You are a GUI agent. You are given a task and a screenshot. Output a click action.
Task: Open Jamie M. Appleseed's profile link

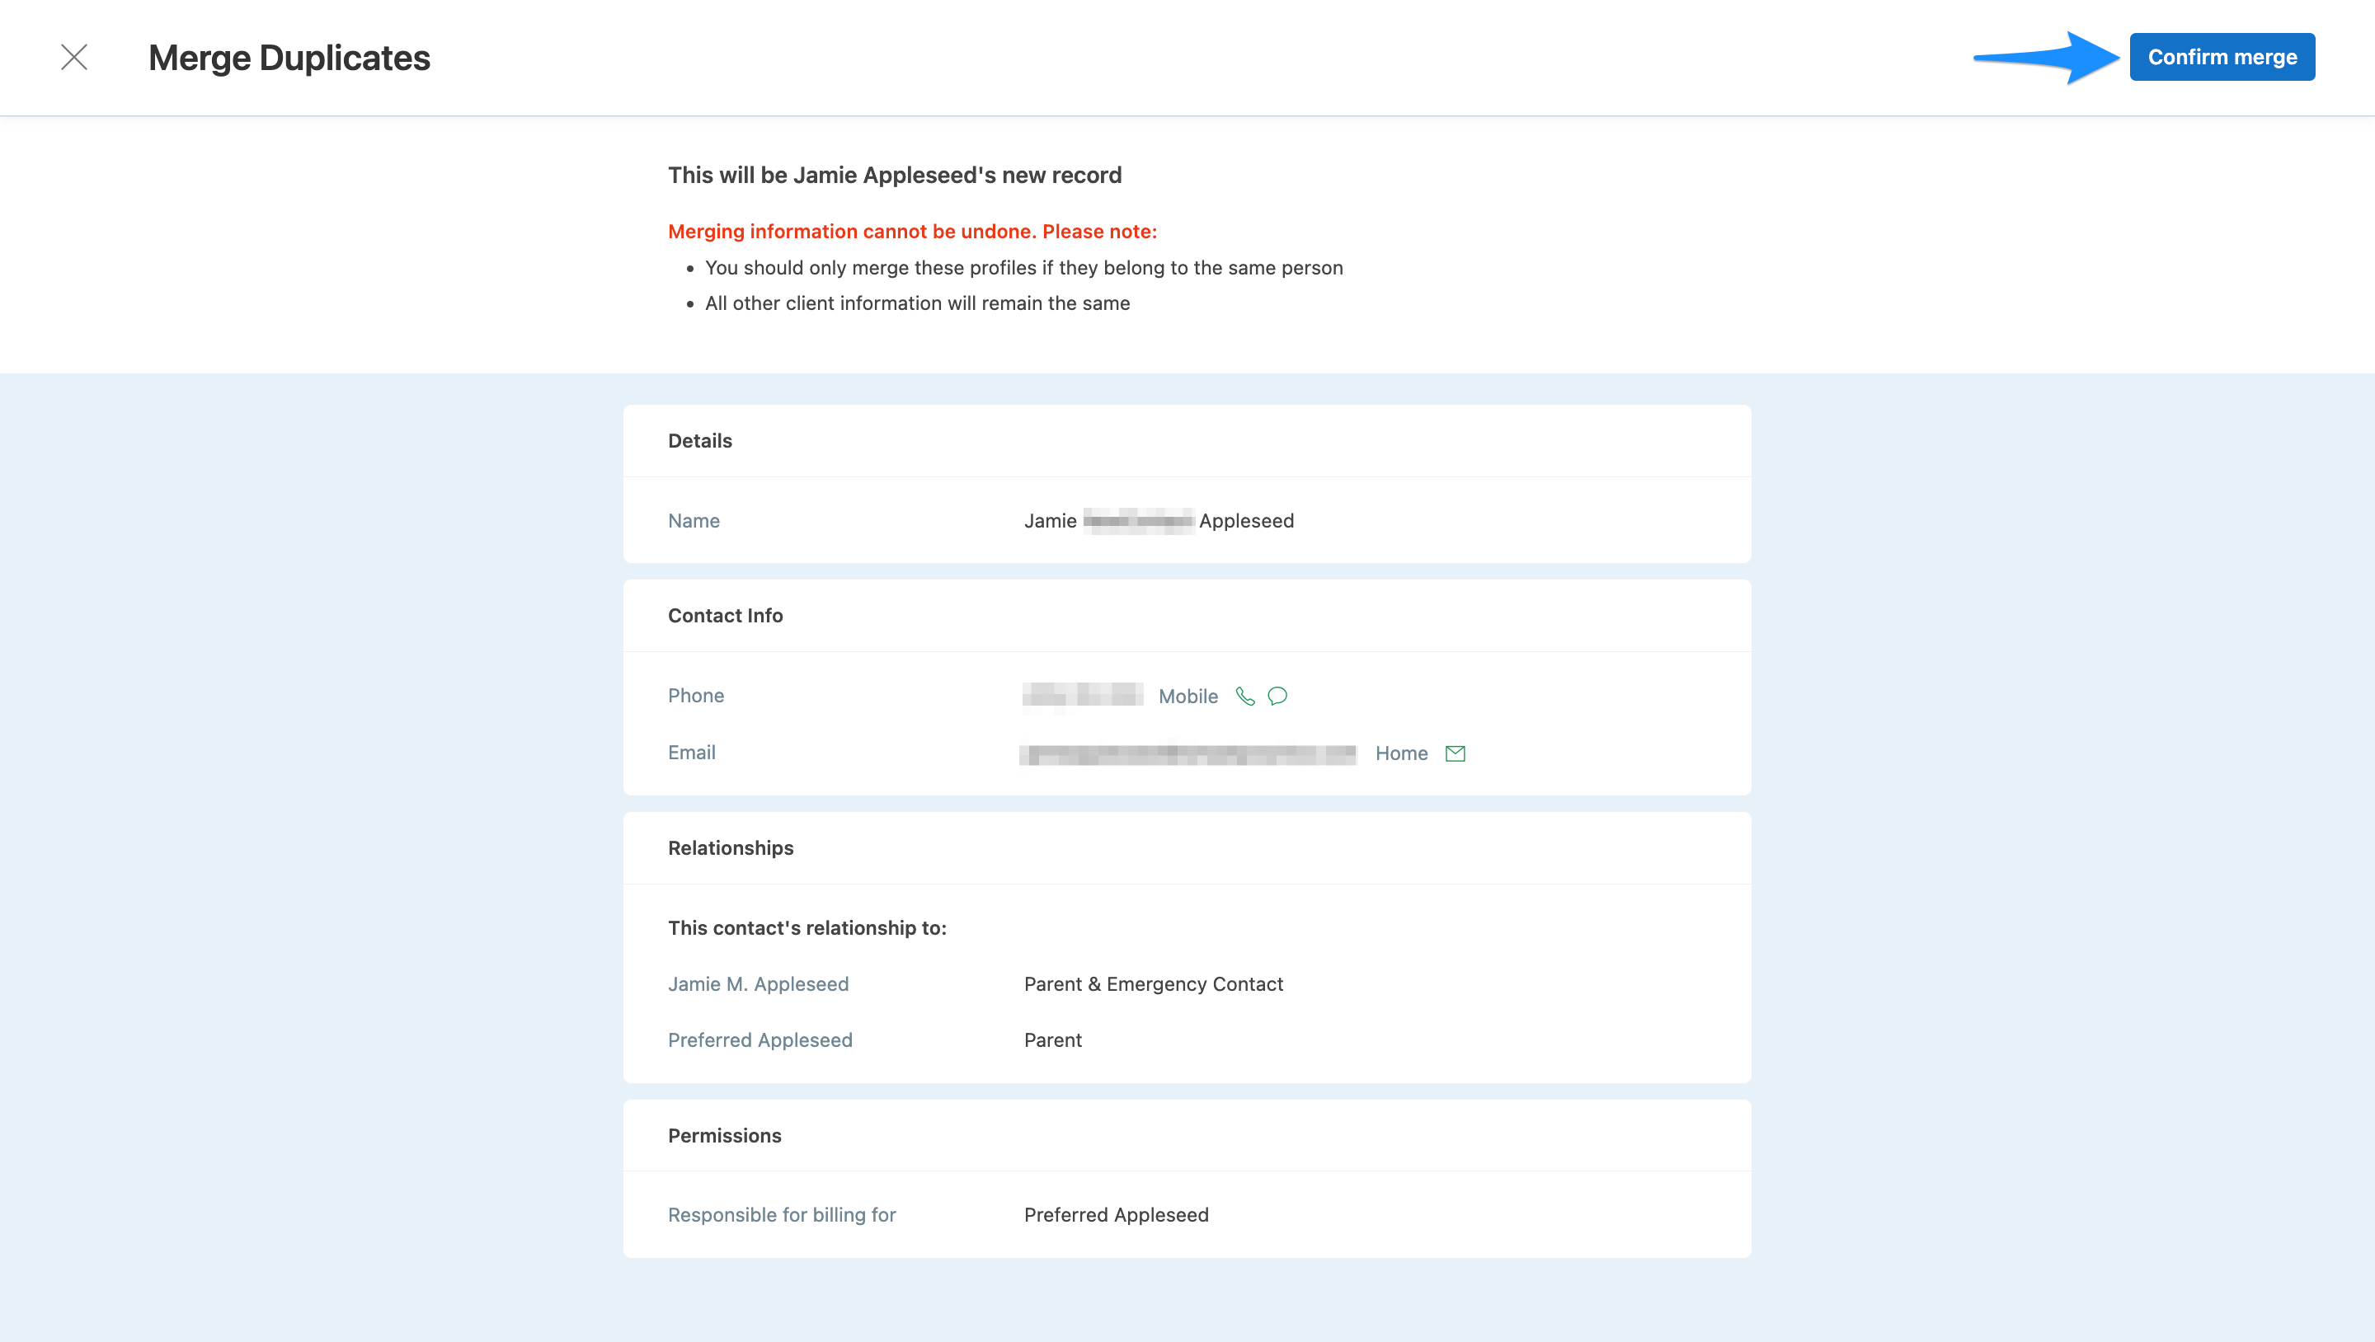(x=758, y=983)
